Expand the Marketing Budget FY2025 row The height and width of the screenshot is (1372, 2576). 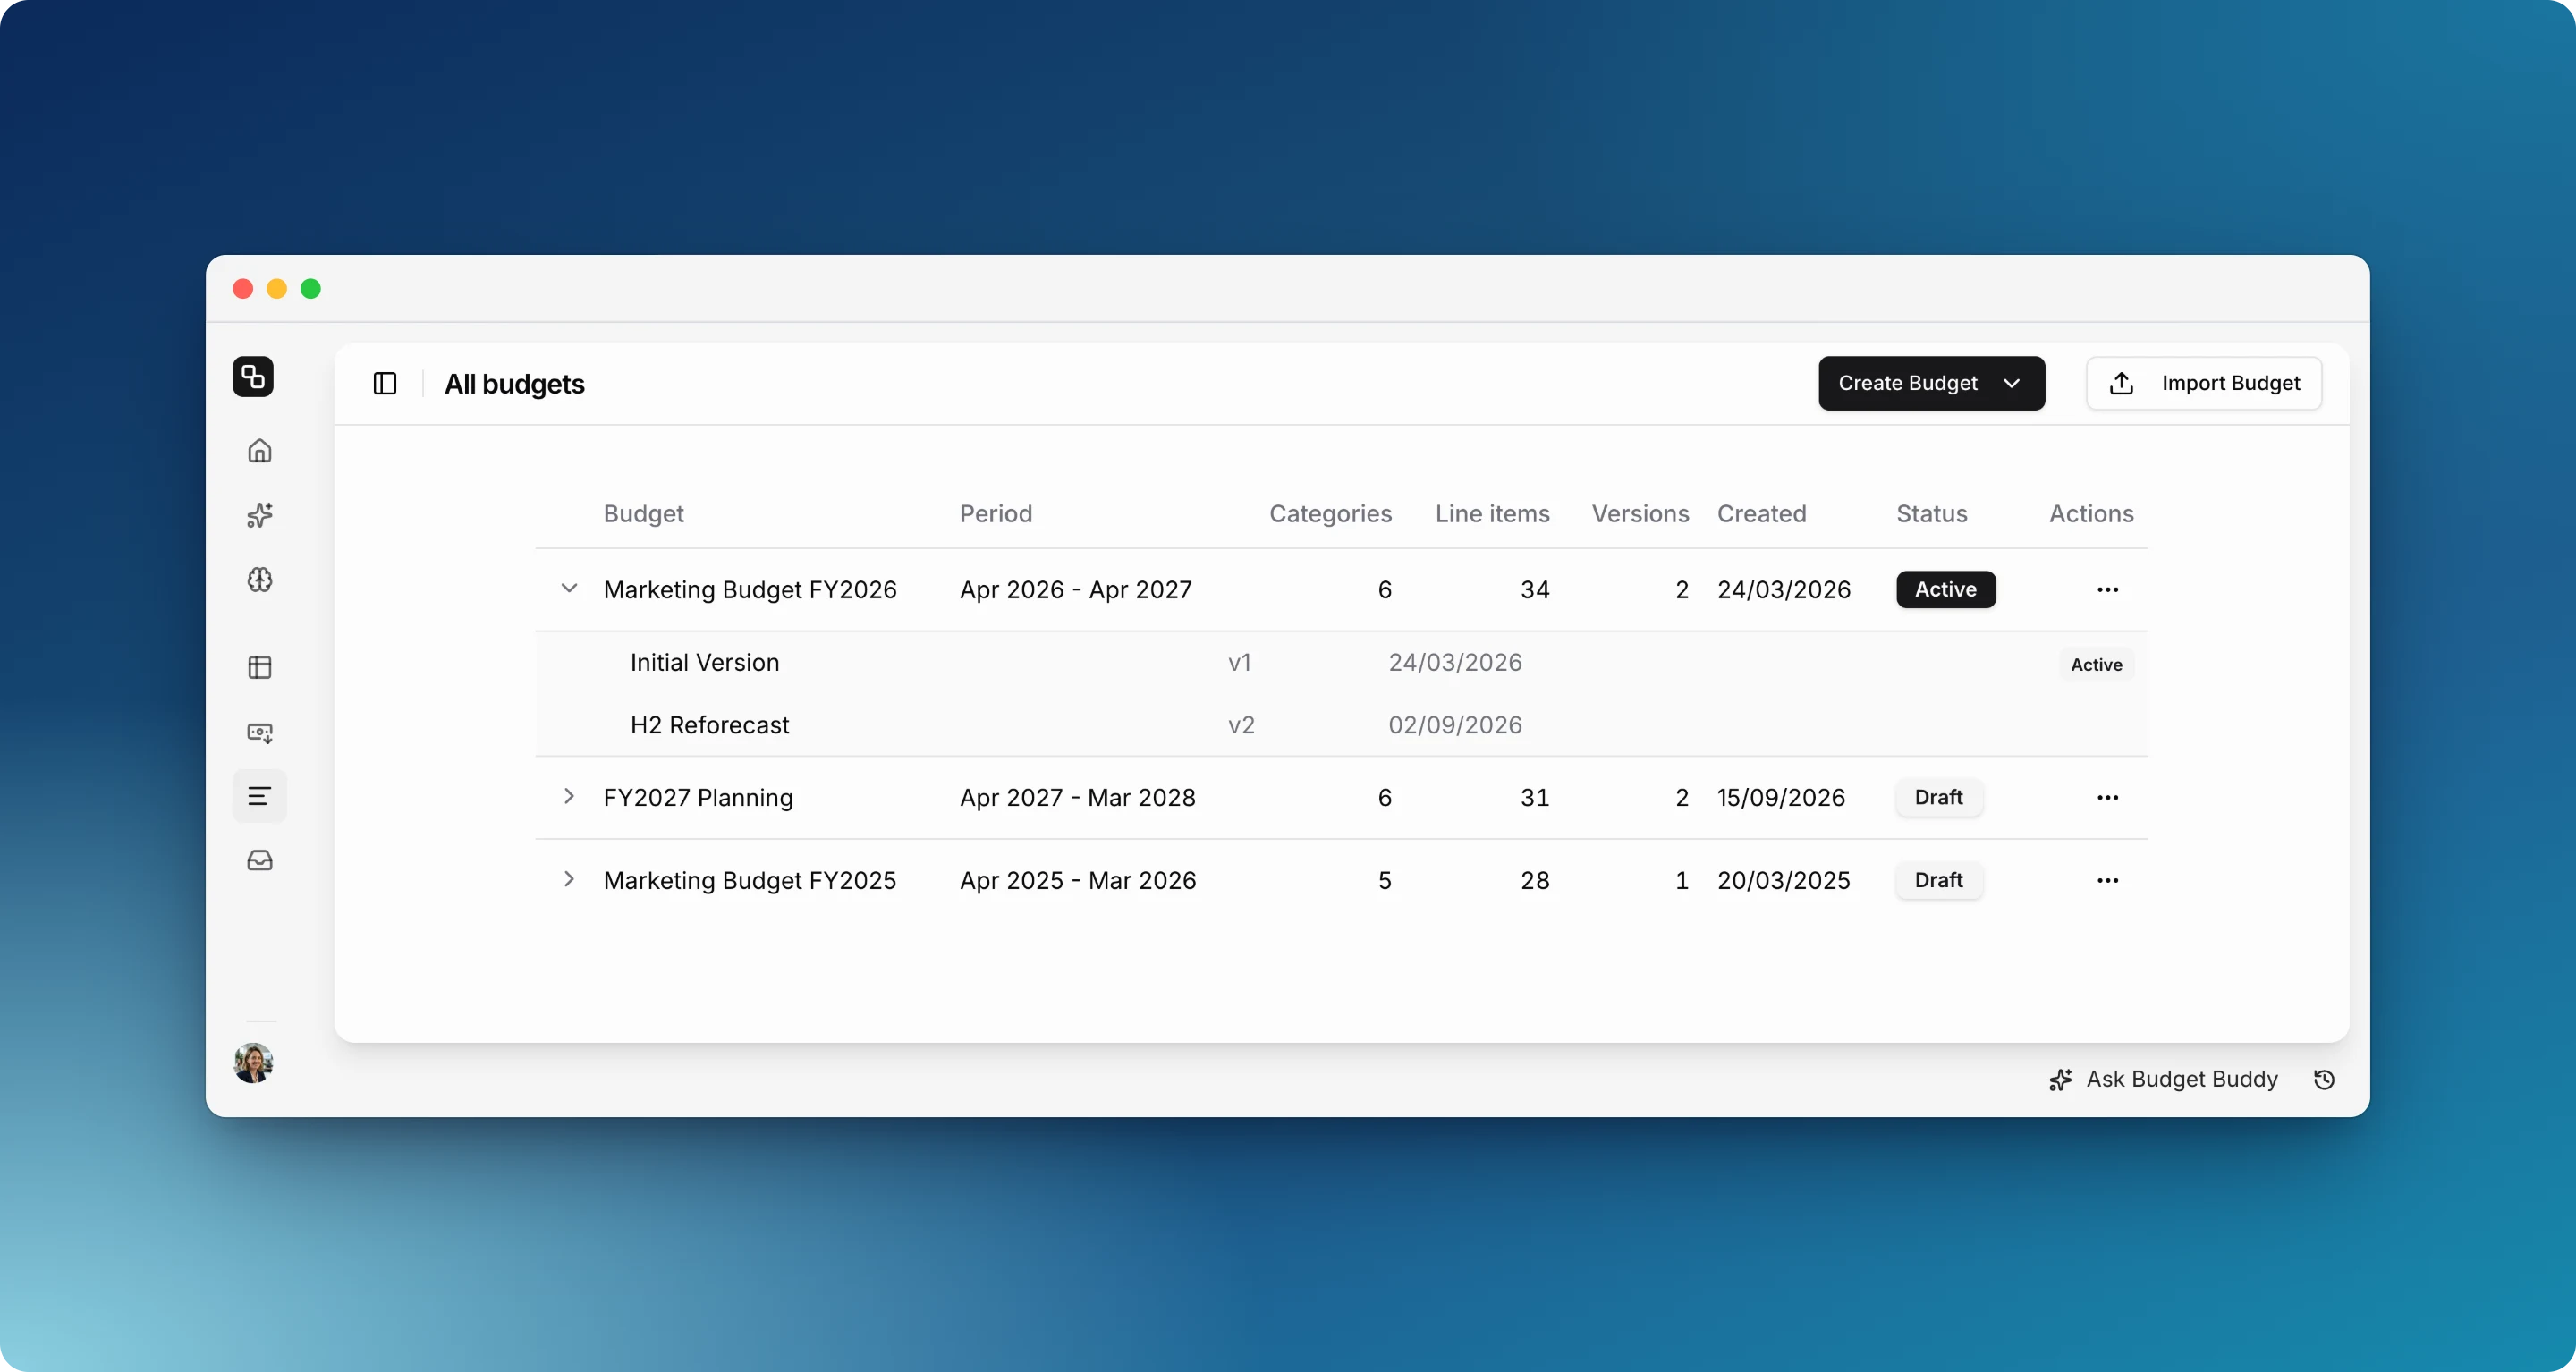tap(569, 879)
